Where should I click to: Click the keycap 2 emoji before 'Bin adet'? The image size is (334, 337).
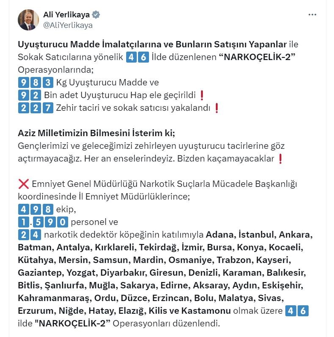[x=36, y=95]
